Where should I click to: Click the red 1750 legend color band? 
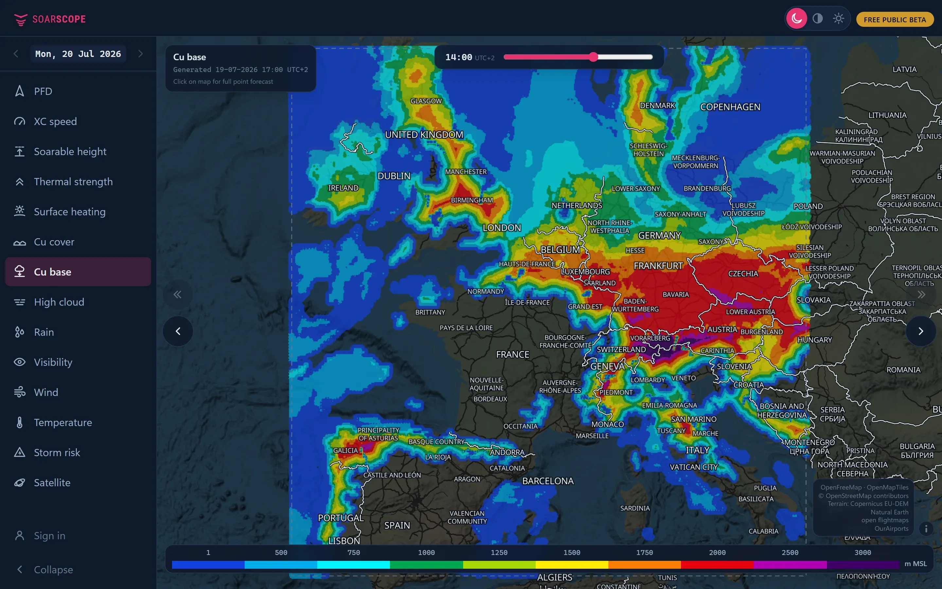pyautogui.click(x=717, y=564)
